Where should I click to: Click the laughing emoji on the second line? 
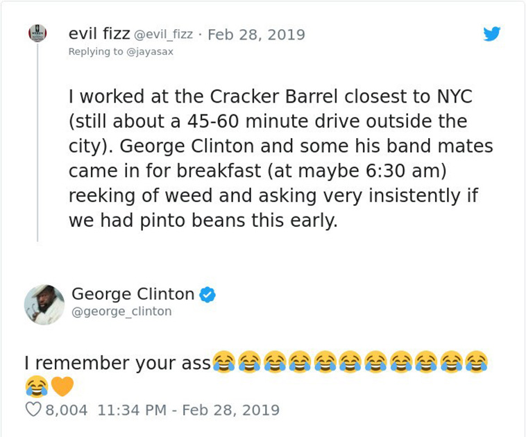(x=37, y=385)
